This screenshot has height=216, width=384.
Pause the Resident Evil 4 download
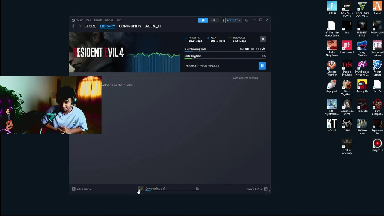click(x=262, y=66)
